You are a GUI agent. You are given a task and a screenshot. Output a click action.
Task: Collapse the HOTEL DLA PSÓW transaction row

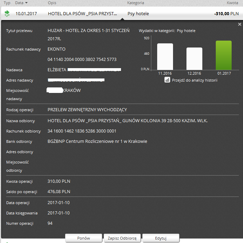coord(82,14)
